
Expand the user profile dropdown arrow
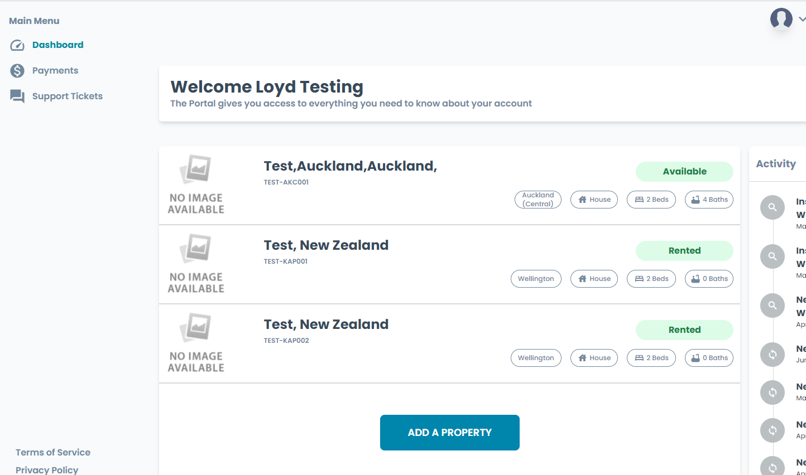[802, 19]
